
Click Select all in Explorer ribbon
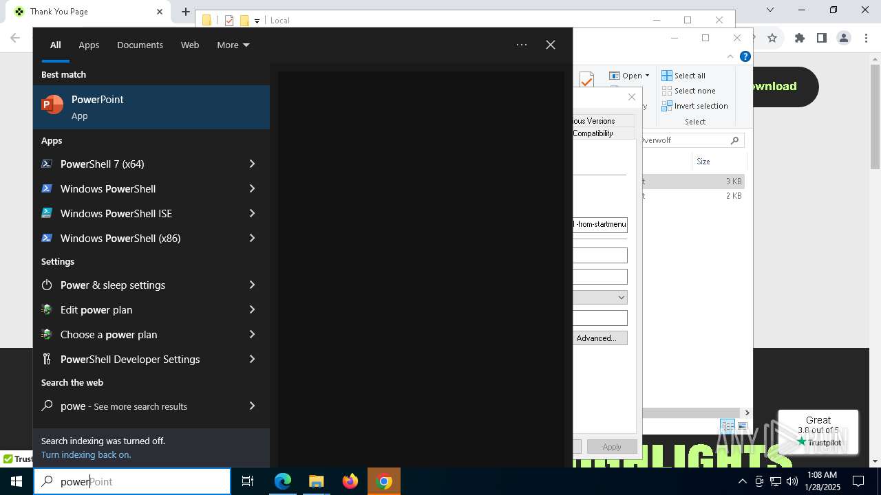tap(683, 76)
